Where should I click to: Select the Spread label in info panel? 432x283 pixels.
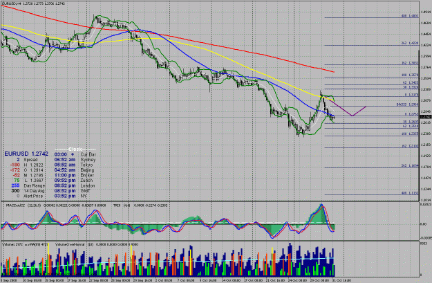[30, 160]
